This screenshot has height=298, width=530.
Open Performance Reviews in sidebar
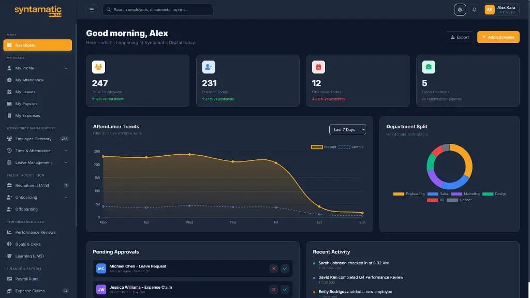[x=37, y=232]
